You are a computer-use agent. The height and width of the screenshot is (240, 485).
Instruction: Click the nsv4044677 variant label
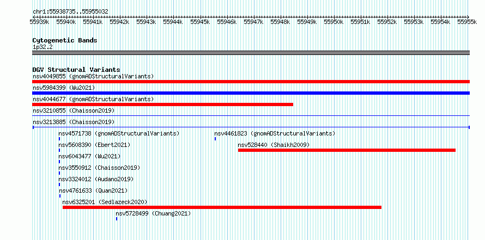[93, 99]
